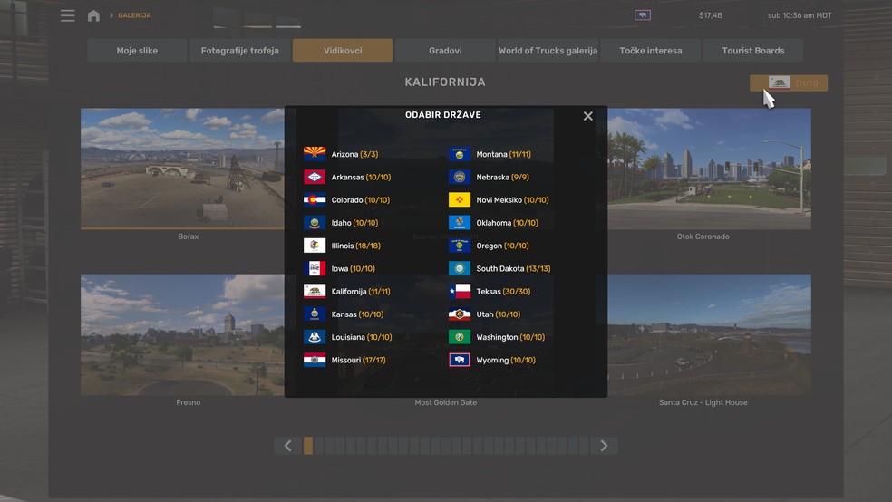Click the Novi Meksiko flag icon
Screen dimensions: 892x502
(x=459, y=200)
